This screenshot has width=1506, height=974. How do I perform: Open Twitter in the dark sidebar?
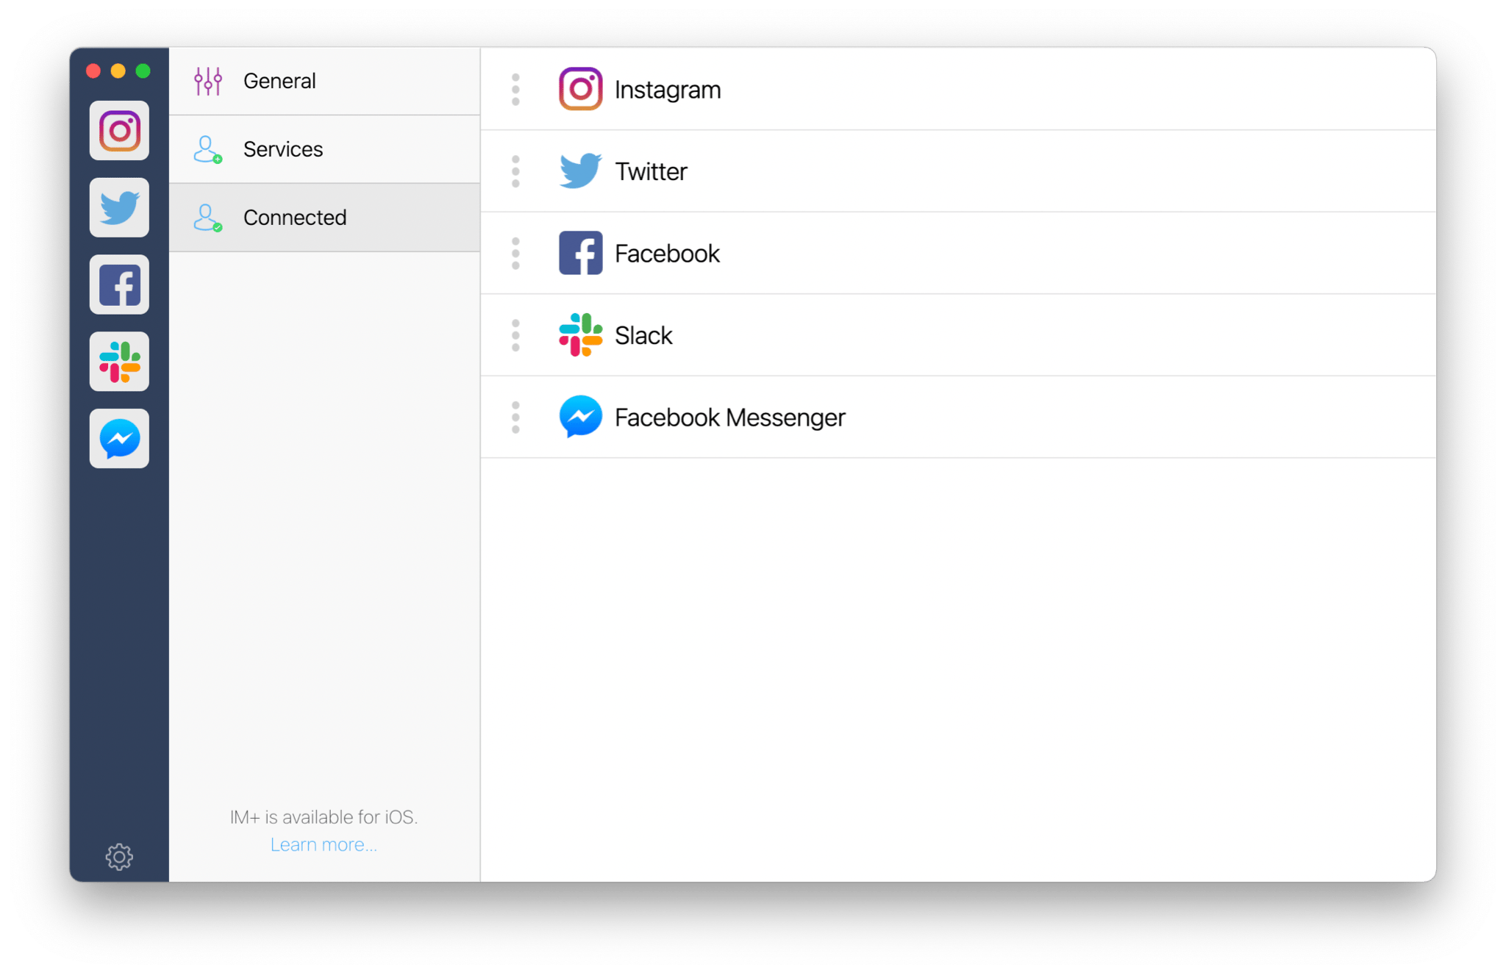tap(119, 208)
